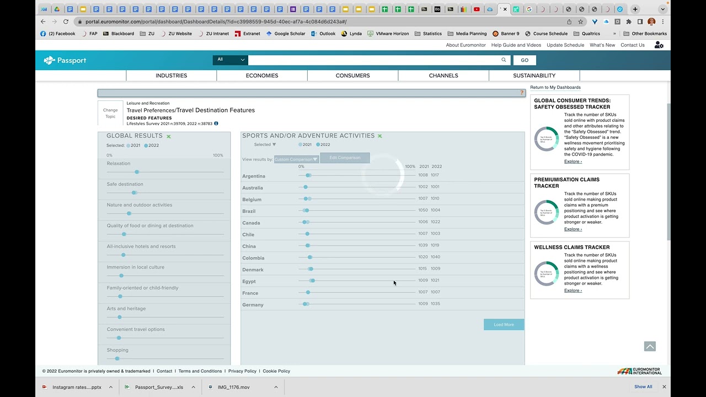Image resolution: width=706 pixels, height=397 pixels.
Task: Toggle 2022 in Global Results
Action: coord(152,146)
